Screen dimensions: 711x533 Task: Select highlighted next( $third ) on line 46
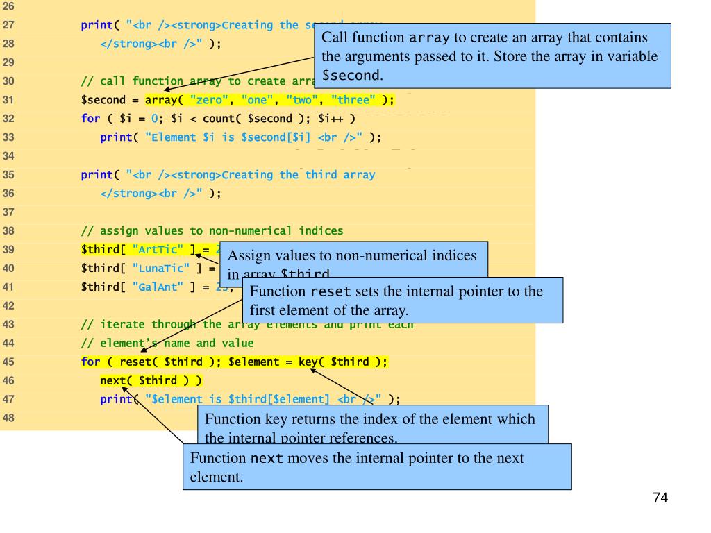coord(151,380)
